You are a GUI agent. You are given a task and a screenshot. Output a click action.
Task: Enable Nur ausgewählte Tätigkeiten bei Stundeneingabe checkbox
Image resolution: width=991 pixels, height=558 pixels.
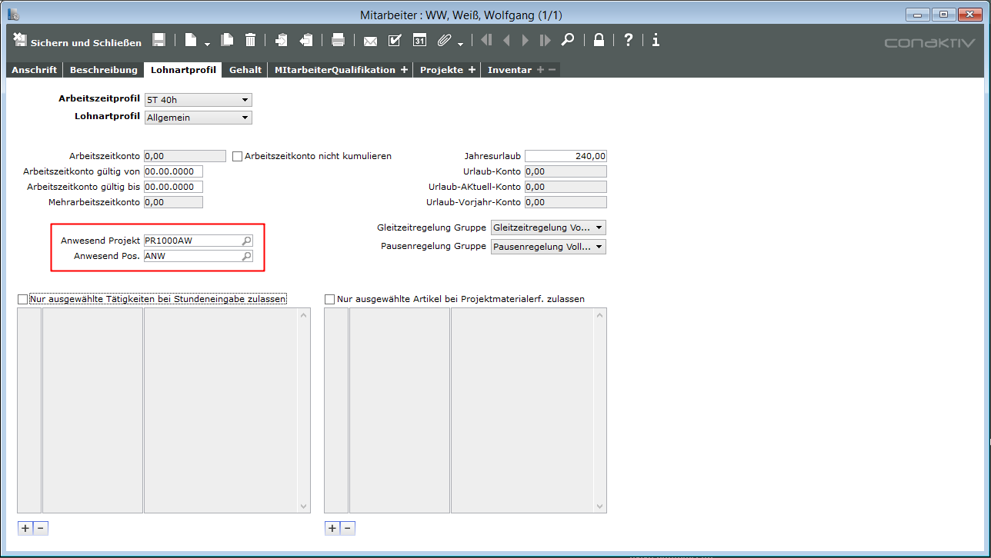[22, 299]
